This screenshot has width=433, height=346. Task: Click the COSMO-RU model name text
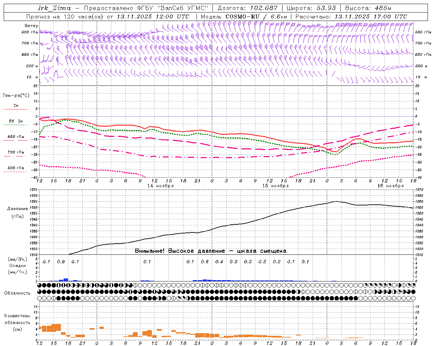[243, 17]
